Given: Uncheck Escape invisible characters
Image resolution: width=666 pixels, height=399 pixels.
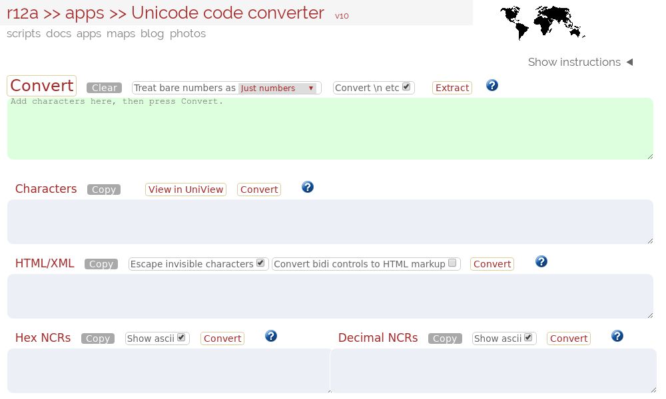Looking at the screenshot, I should [x=260, y=263].
